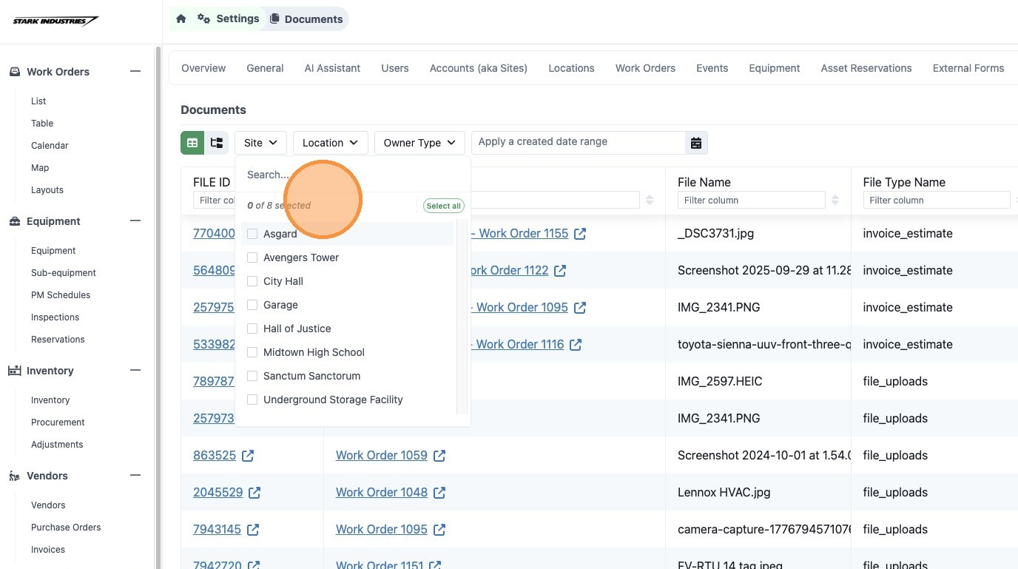Viewport: 1018px width, 569px height.
Task: Switch to table grid view
Action: coord(192,143)
